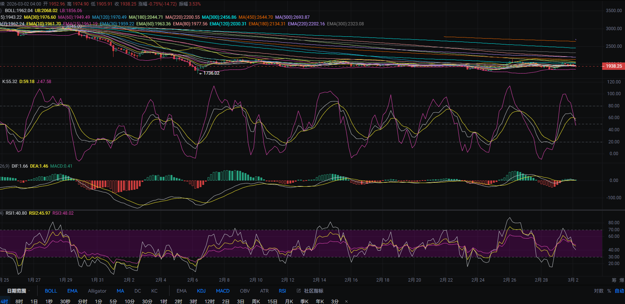This screenshot has height=304, width=625.
Task: Toggle the RSI sub-chart indicator
Action: click(282, 291)
